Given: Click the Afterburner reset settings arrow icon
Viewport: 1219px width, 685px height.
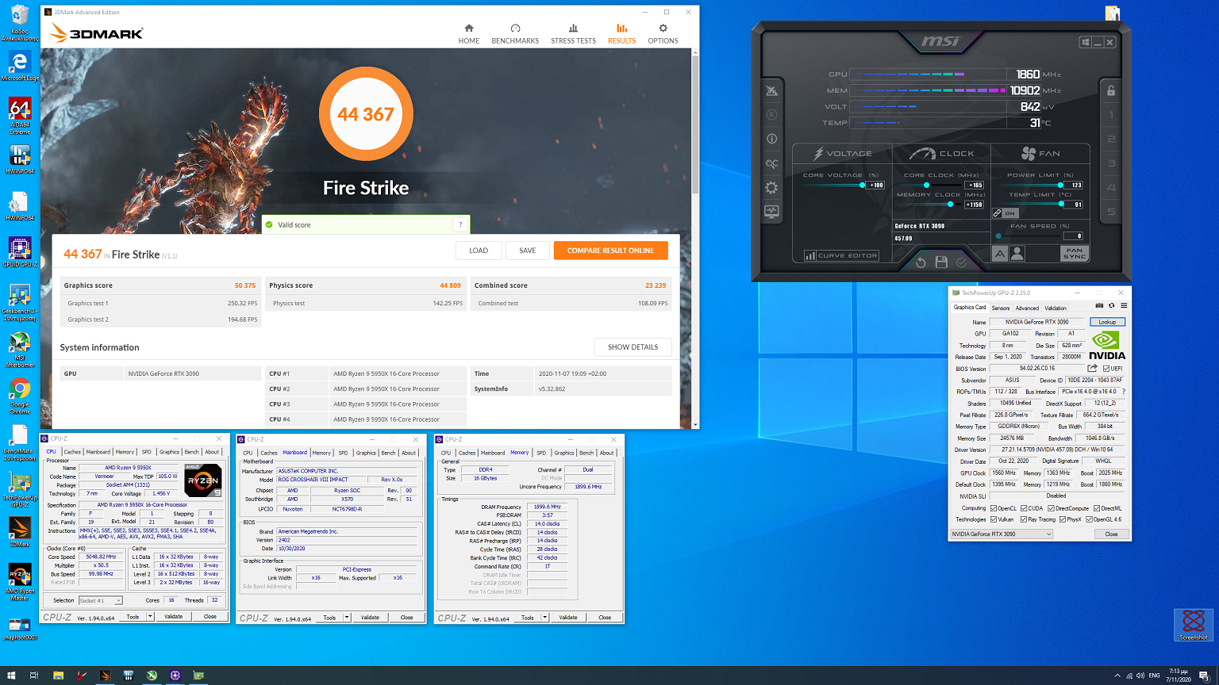Looking at the screenshot, I should point(921,262).
